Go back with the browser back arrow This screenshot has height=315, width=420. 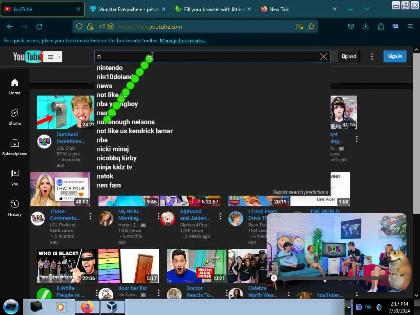[10, 27]
